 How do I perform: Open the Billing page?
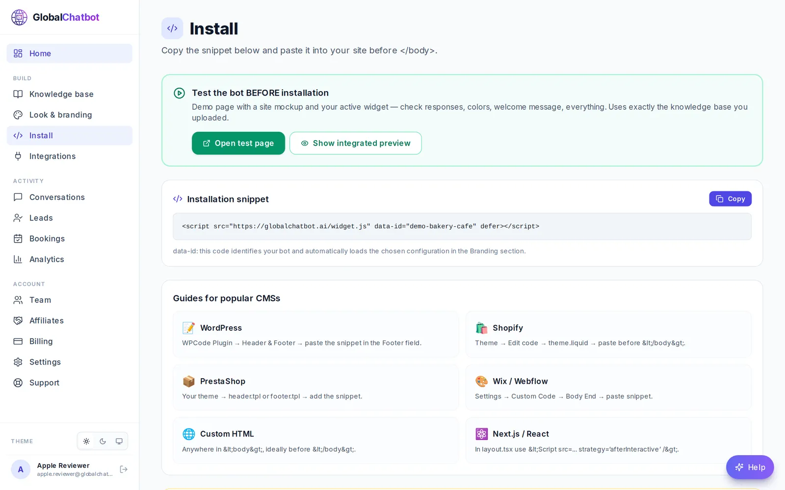[x=69, y=342]
